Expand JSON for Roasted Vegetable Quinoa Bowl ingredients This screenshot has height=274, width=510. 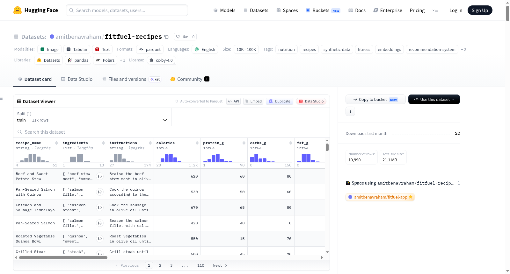click(100, 239)
